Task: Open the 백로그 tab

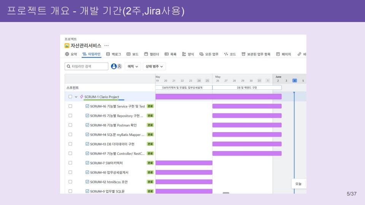Action: coord(114,54)
